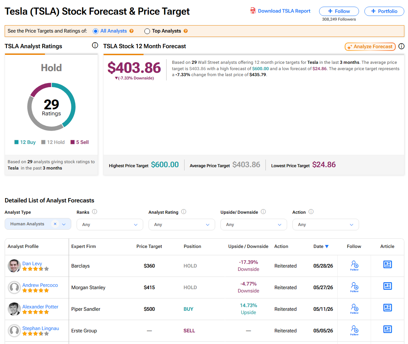408x344 pixels.
Task: Follow analyst Alexander Potter via follow icon
Action: tap(354, 309)
